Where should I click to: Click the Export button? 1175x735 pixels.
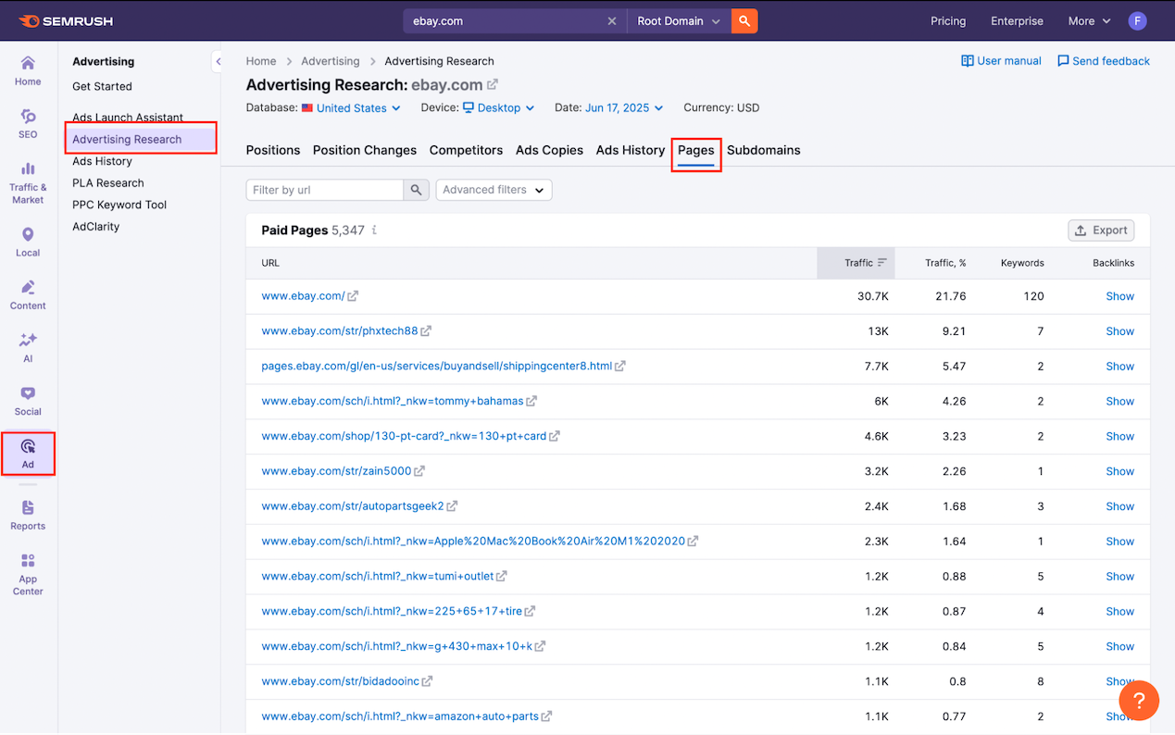(1101, 230)
